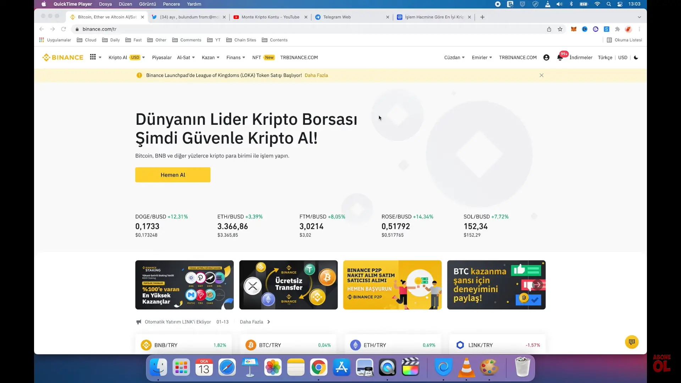Open the Ücretsiz Transfer promo card

tap(288, 285)
